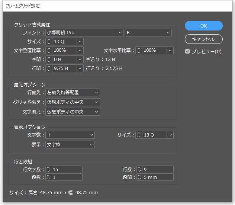
Task: Toggle the プレビュー(P) checkbox
Action: (x=188, y=52)
